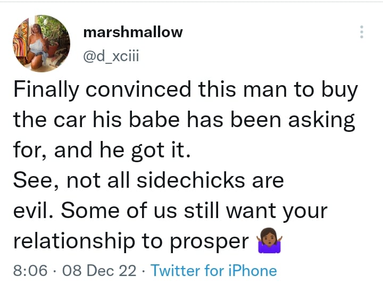This screenshot has width=383, height=284.
Task: Open marshmallow's profile picture
Action: click(41, 43)
